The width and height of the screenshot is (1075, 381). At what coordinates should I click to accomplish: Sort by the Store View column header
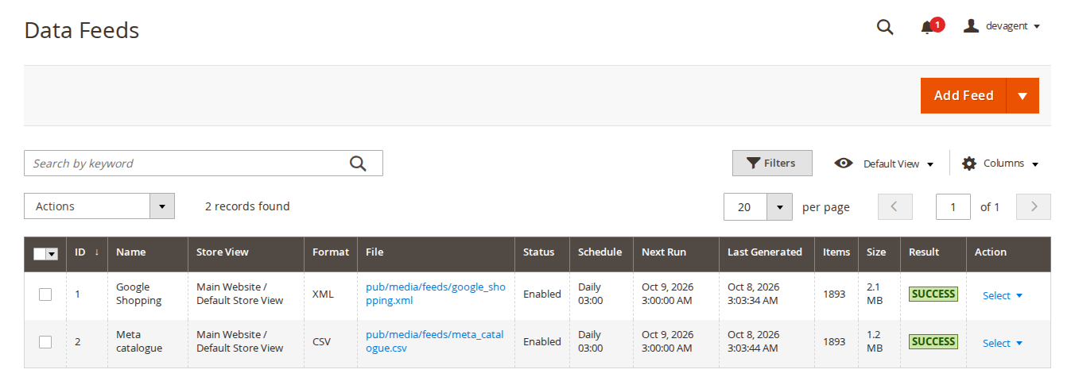(246, 252)
